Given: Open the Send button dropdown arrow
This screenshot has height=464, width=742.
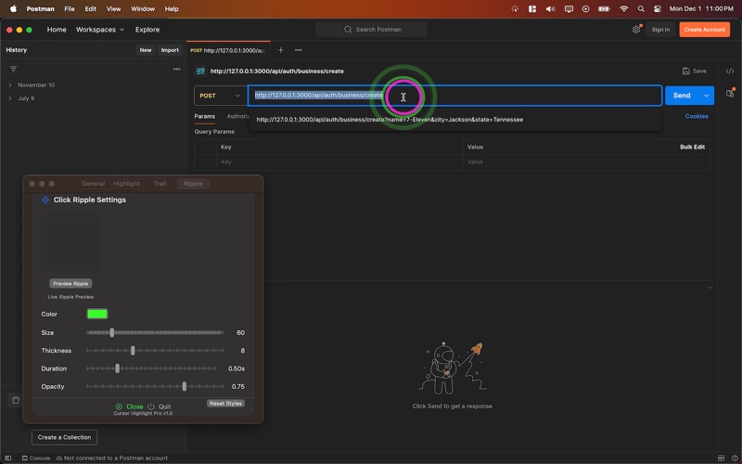Looking at the screenshot, I should (706, 96).
